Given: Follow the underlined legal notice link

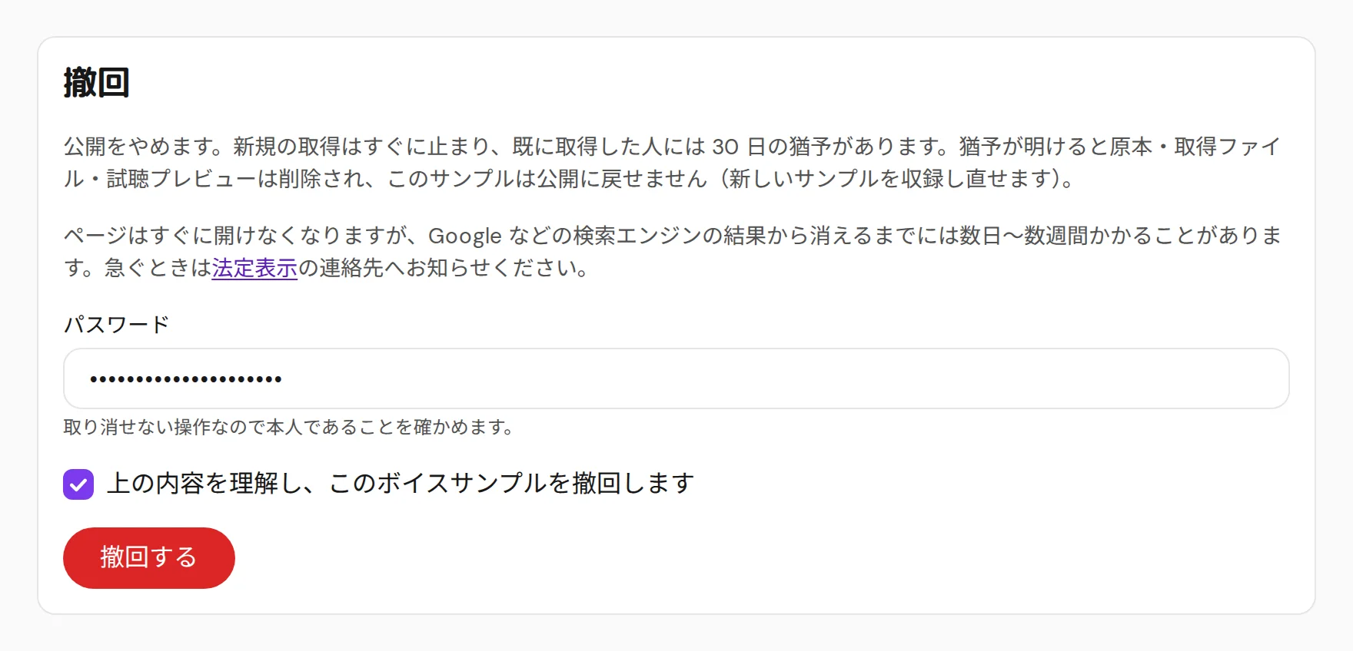Looking at the screenshot, I should pyautogui.click(x=254, y=268).
